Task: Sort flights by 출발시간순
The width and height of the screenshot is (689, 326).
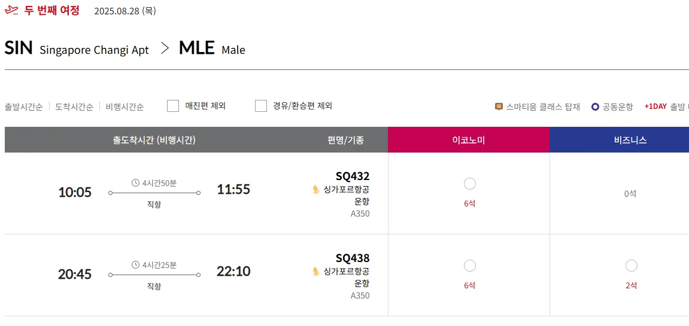Action: click(24, 107)
